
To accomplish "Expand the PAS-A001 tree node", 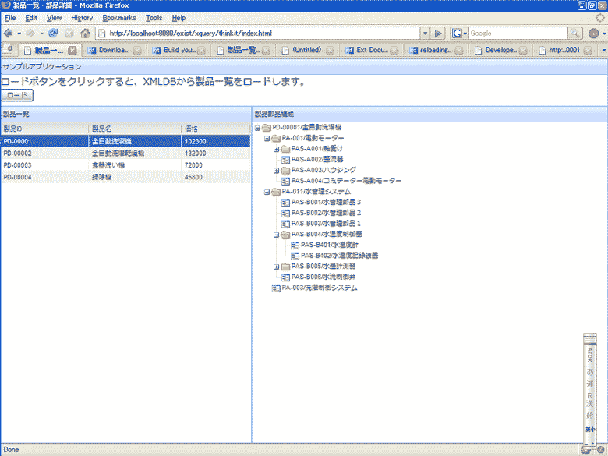I will tap(276, 148).
